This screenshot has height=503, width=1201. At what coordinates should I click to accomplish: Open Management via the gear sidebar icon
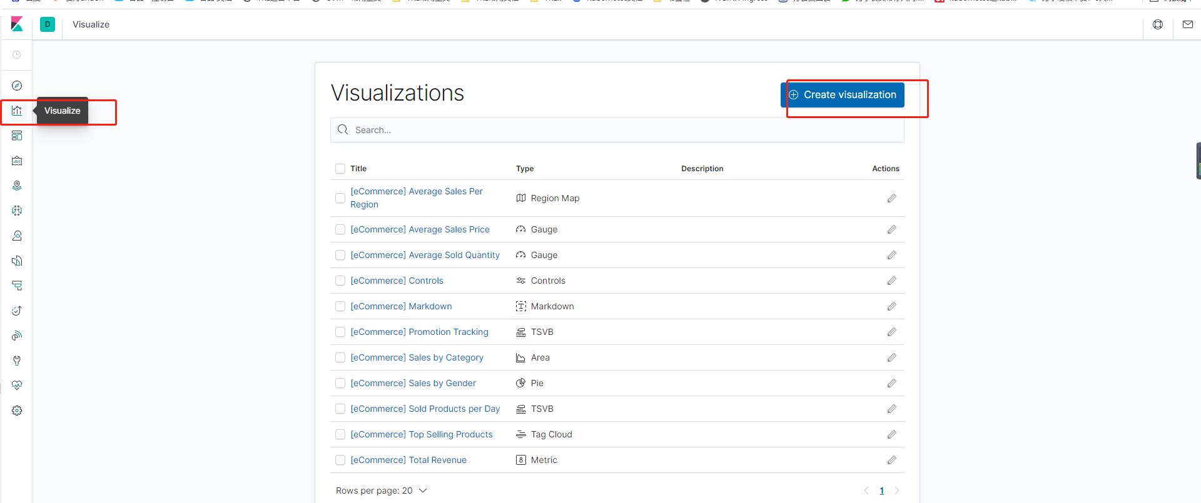tap(17, 411)
